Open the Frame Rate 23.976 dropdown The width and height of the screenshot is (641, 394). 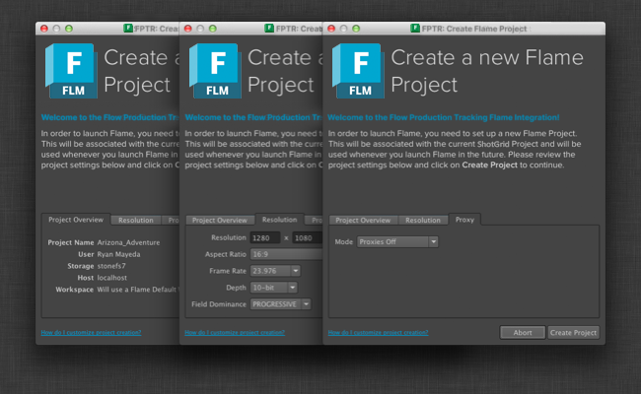pos(275,271)
